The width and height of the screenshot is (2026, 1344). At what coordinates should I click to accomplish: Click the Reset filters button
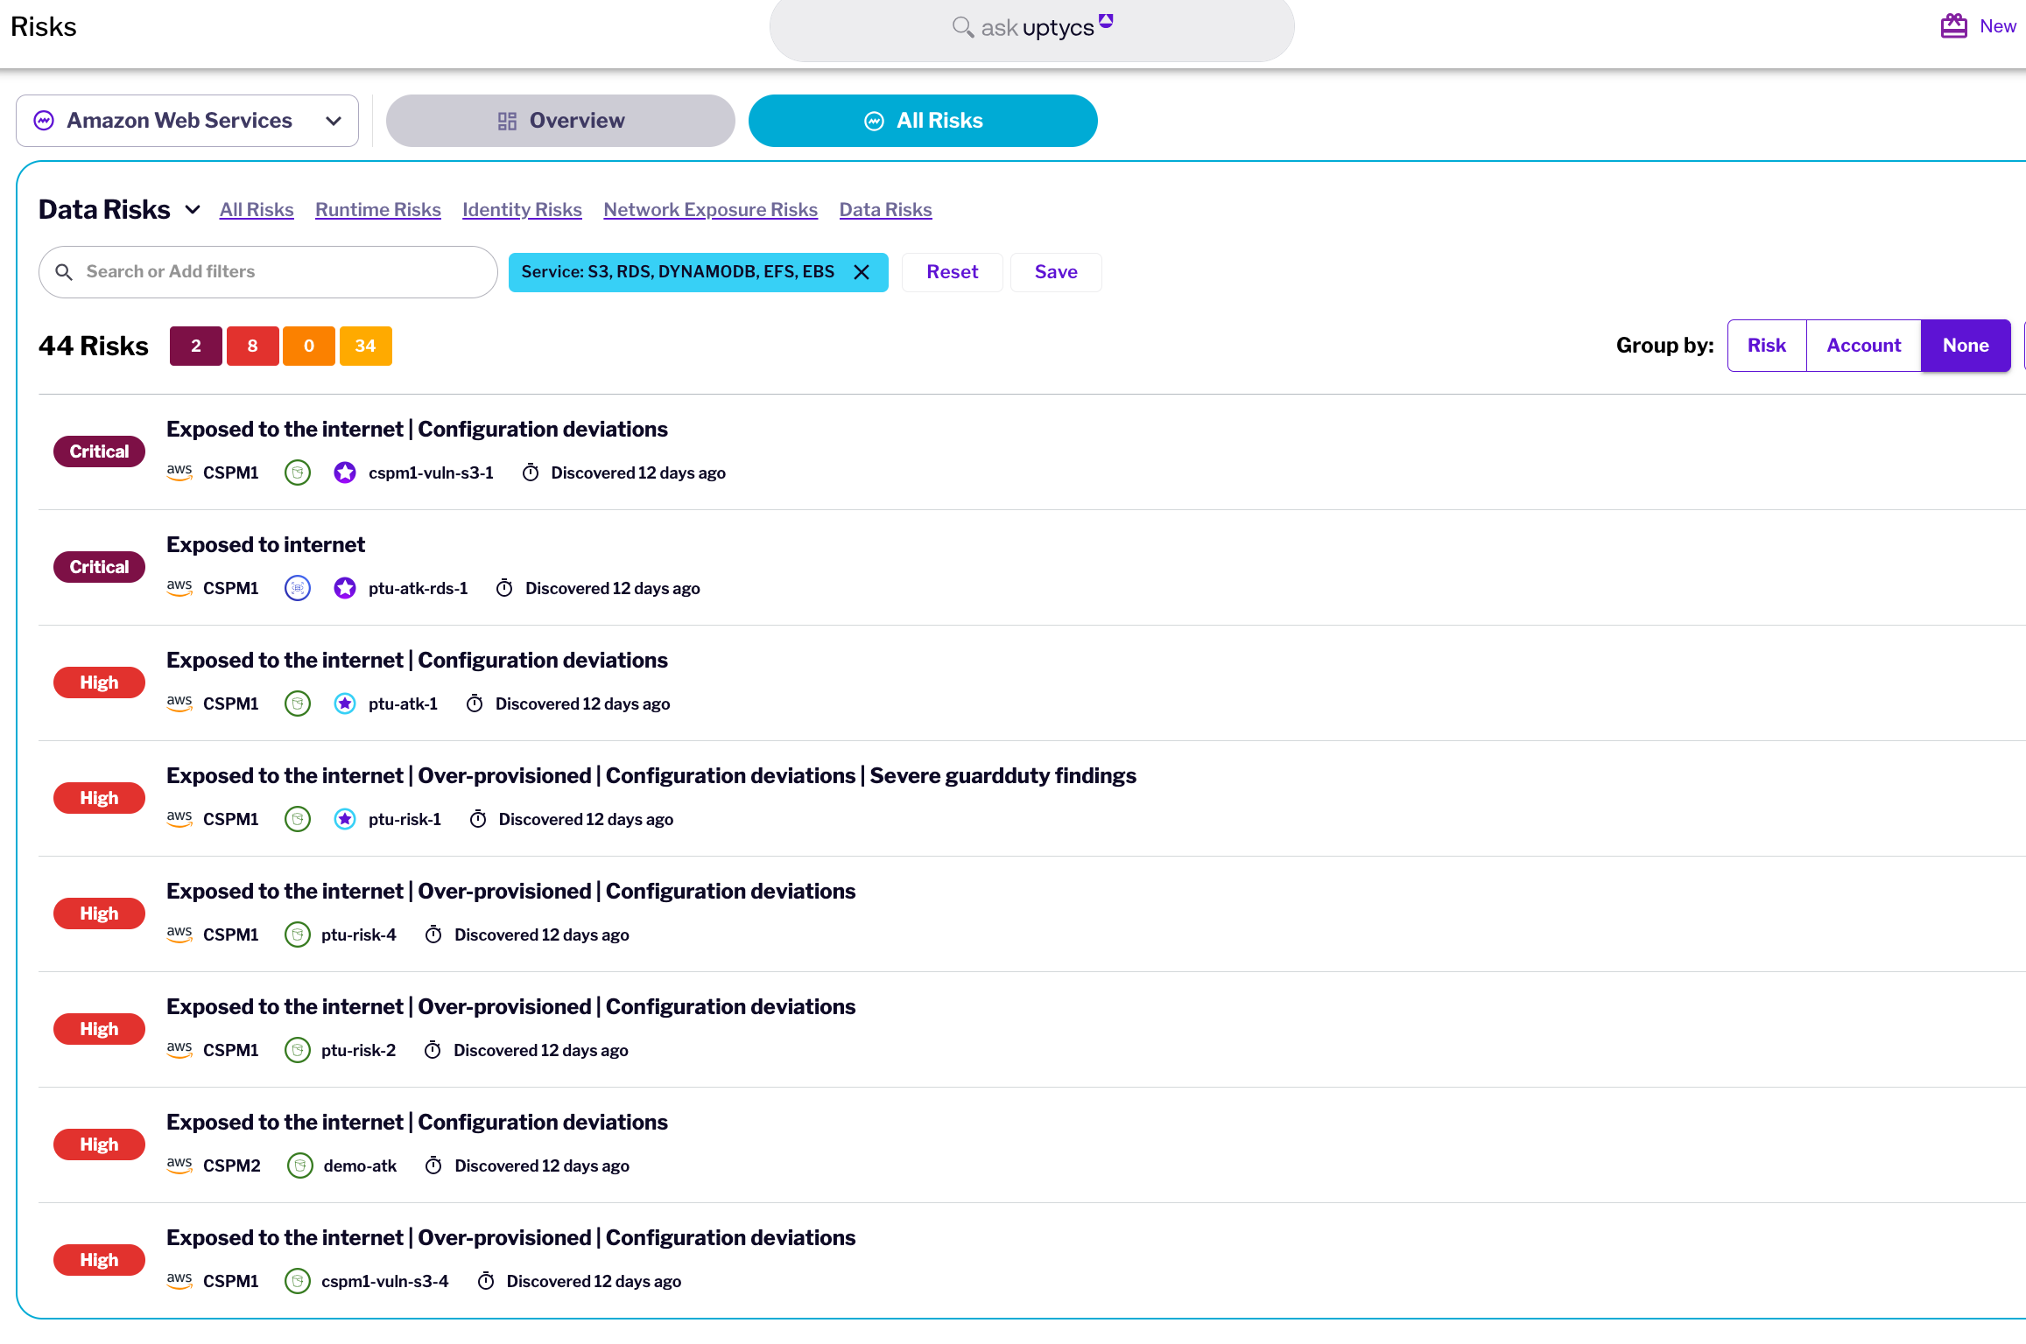coord(952,272)
